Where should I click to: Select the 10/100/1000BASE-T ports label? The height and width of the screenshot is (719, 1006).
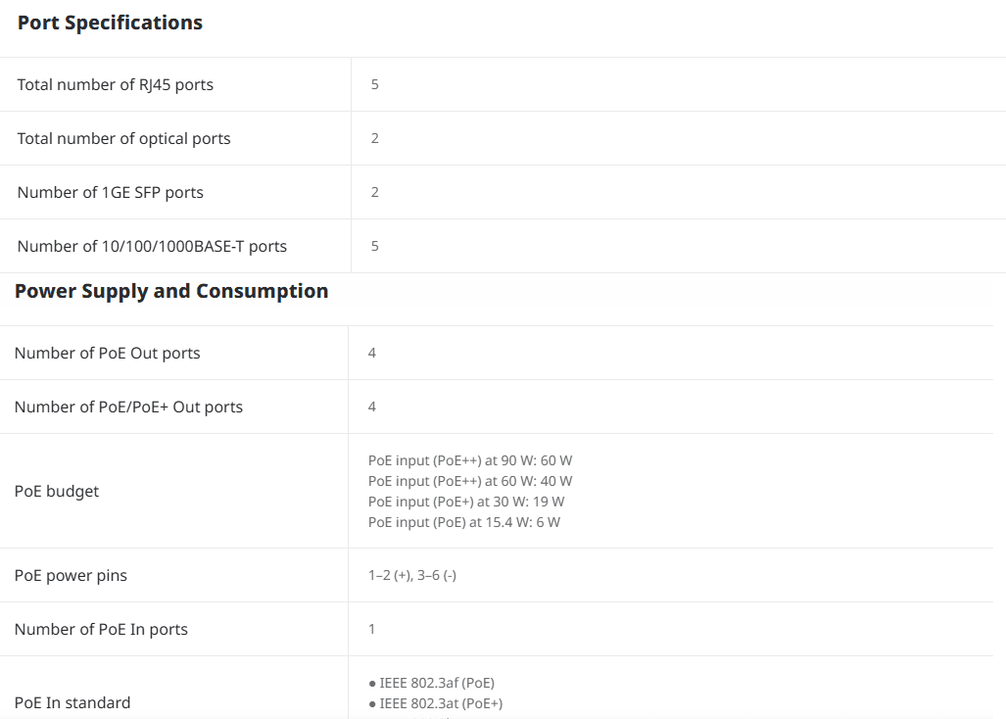coord(152,246)
